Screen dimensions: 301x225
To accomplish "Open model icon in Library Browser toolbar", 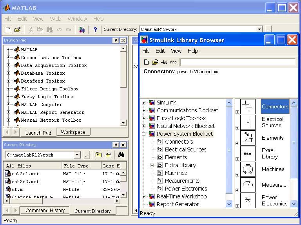I will point(155,62).
